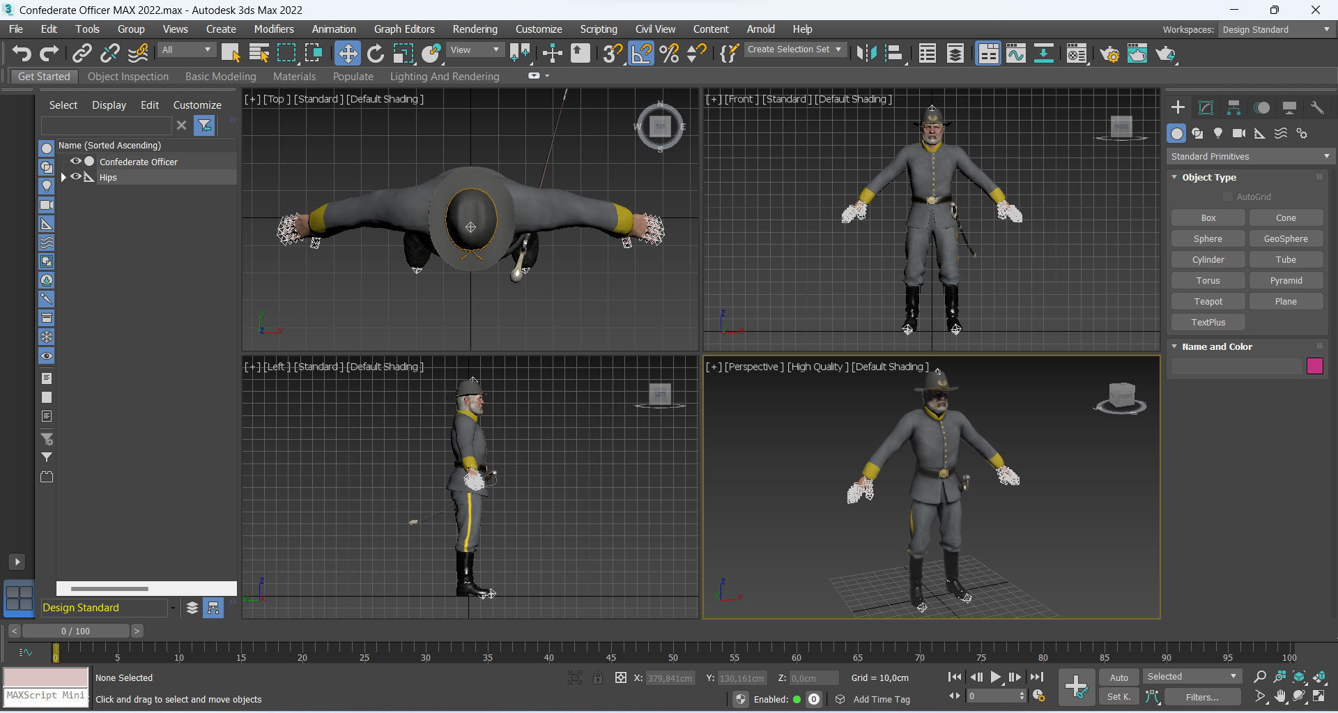Select the Lights category icon
1338x713 pixels.
(1218, 133)
